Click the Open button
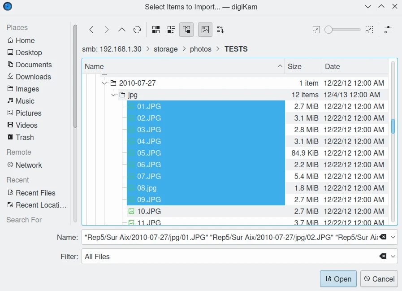Image resolution: width=402 pixels, height=291 pixels. click(x=338, y=279)
